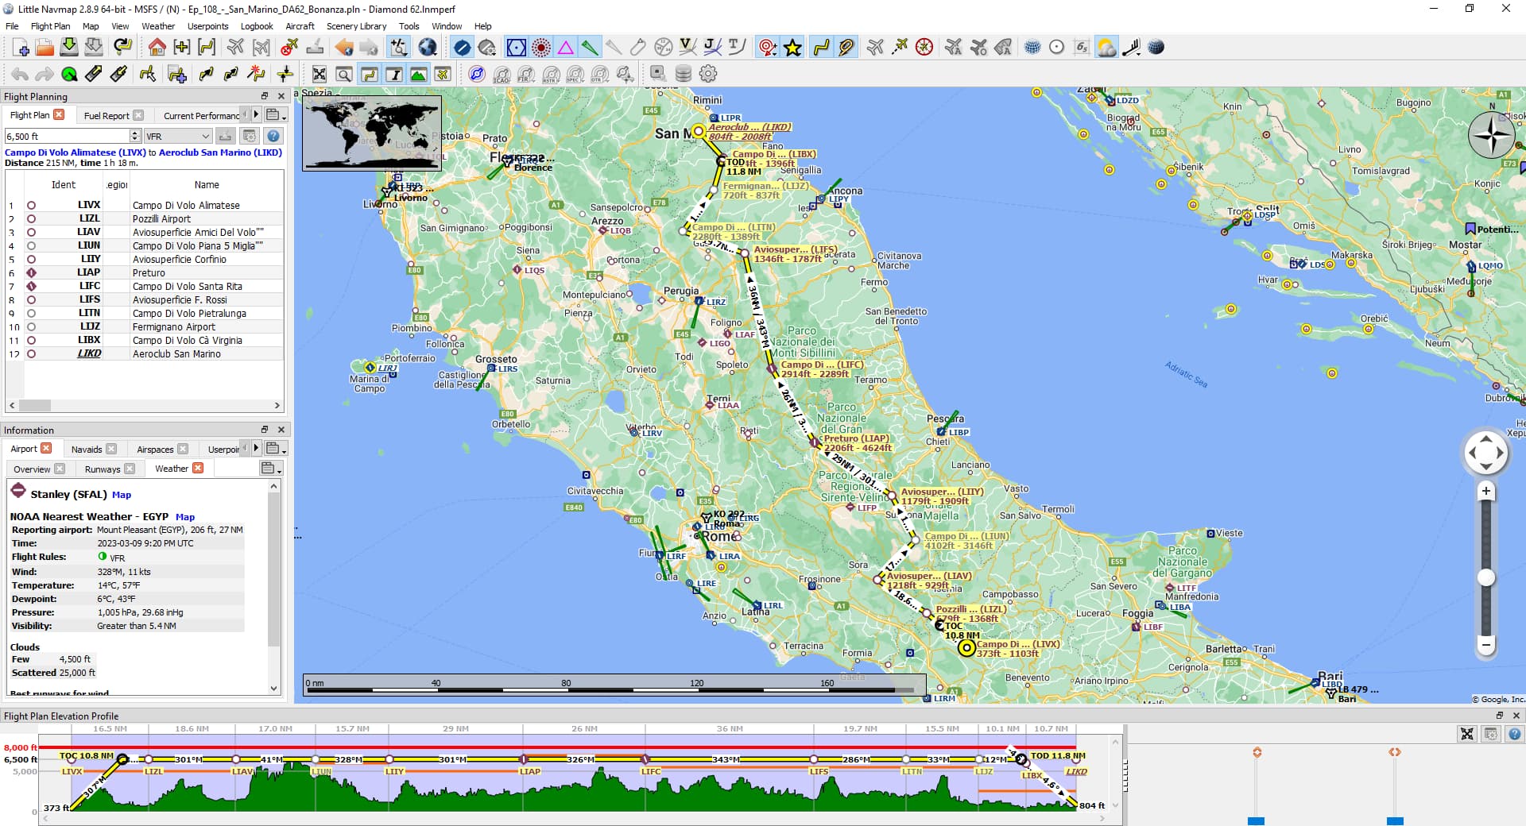Open map detail level dropdown

tap(397, 48)
